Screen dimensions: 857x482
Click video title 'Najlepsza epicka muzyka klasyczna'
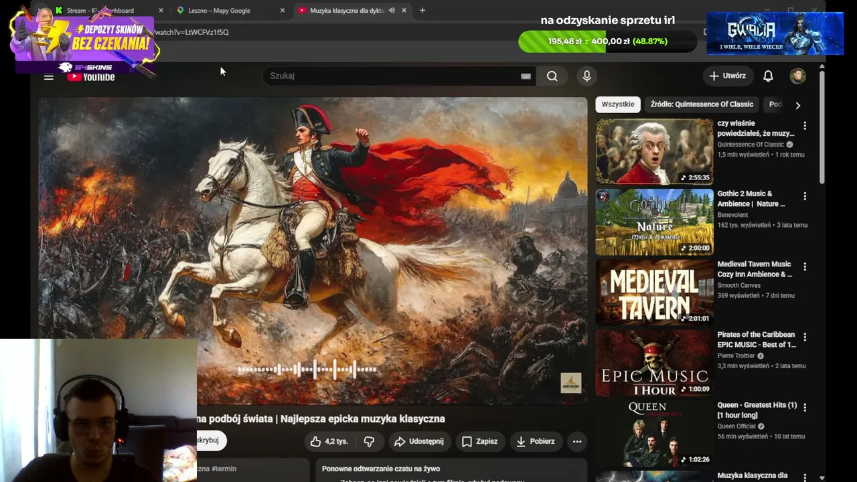363,419
